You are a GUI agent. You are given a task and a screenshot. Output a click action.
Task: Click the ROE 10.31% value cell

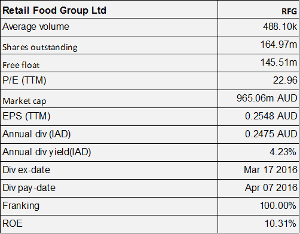click(259, 224)
